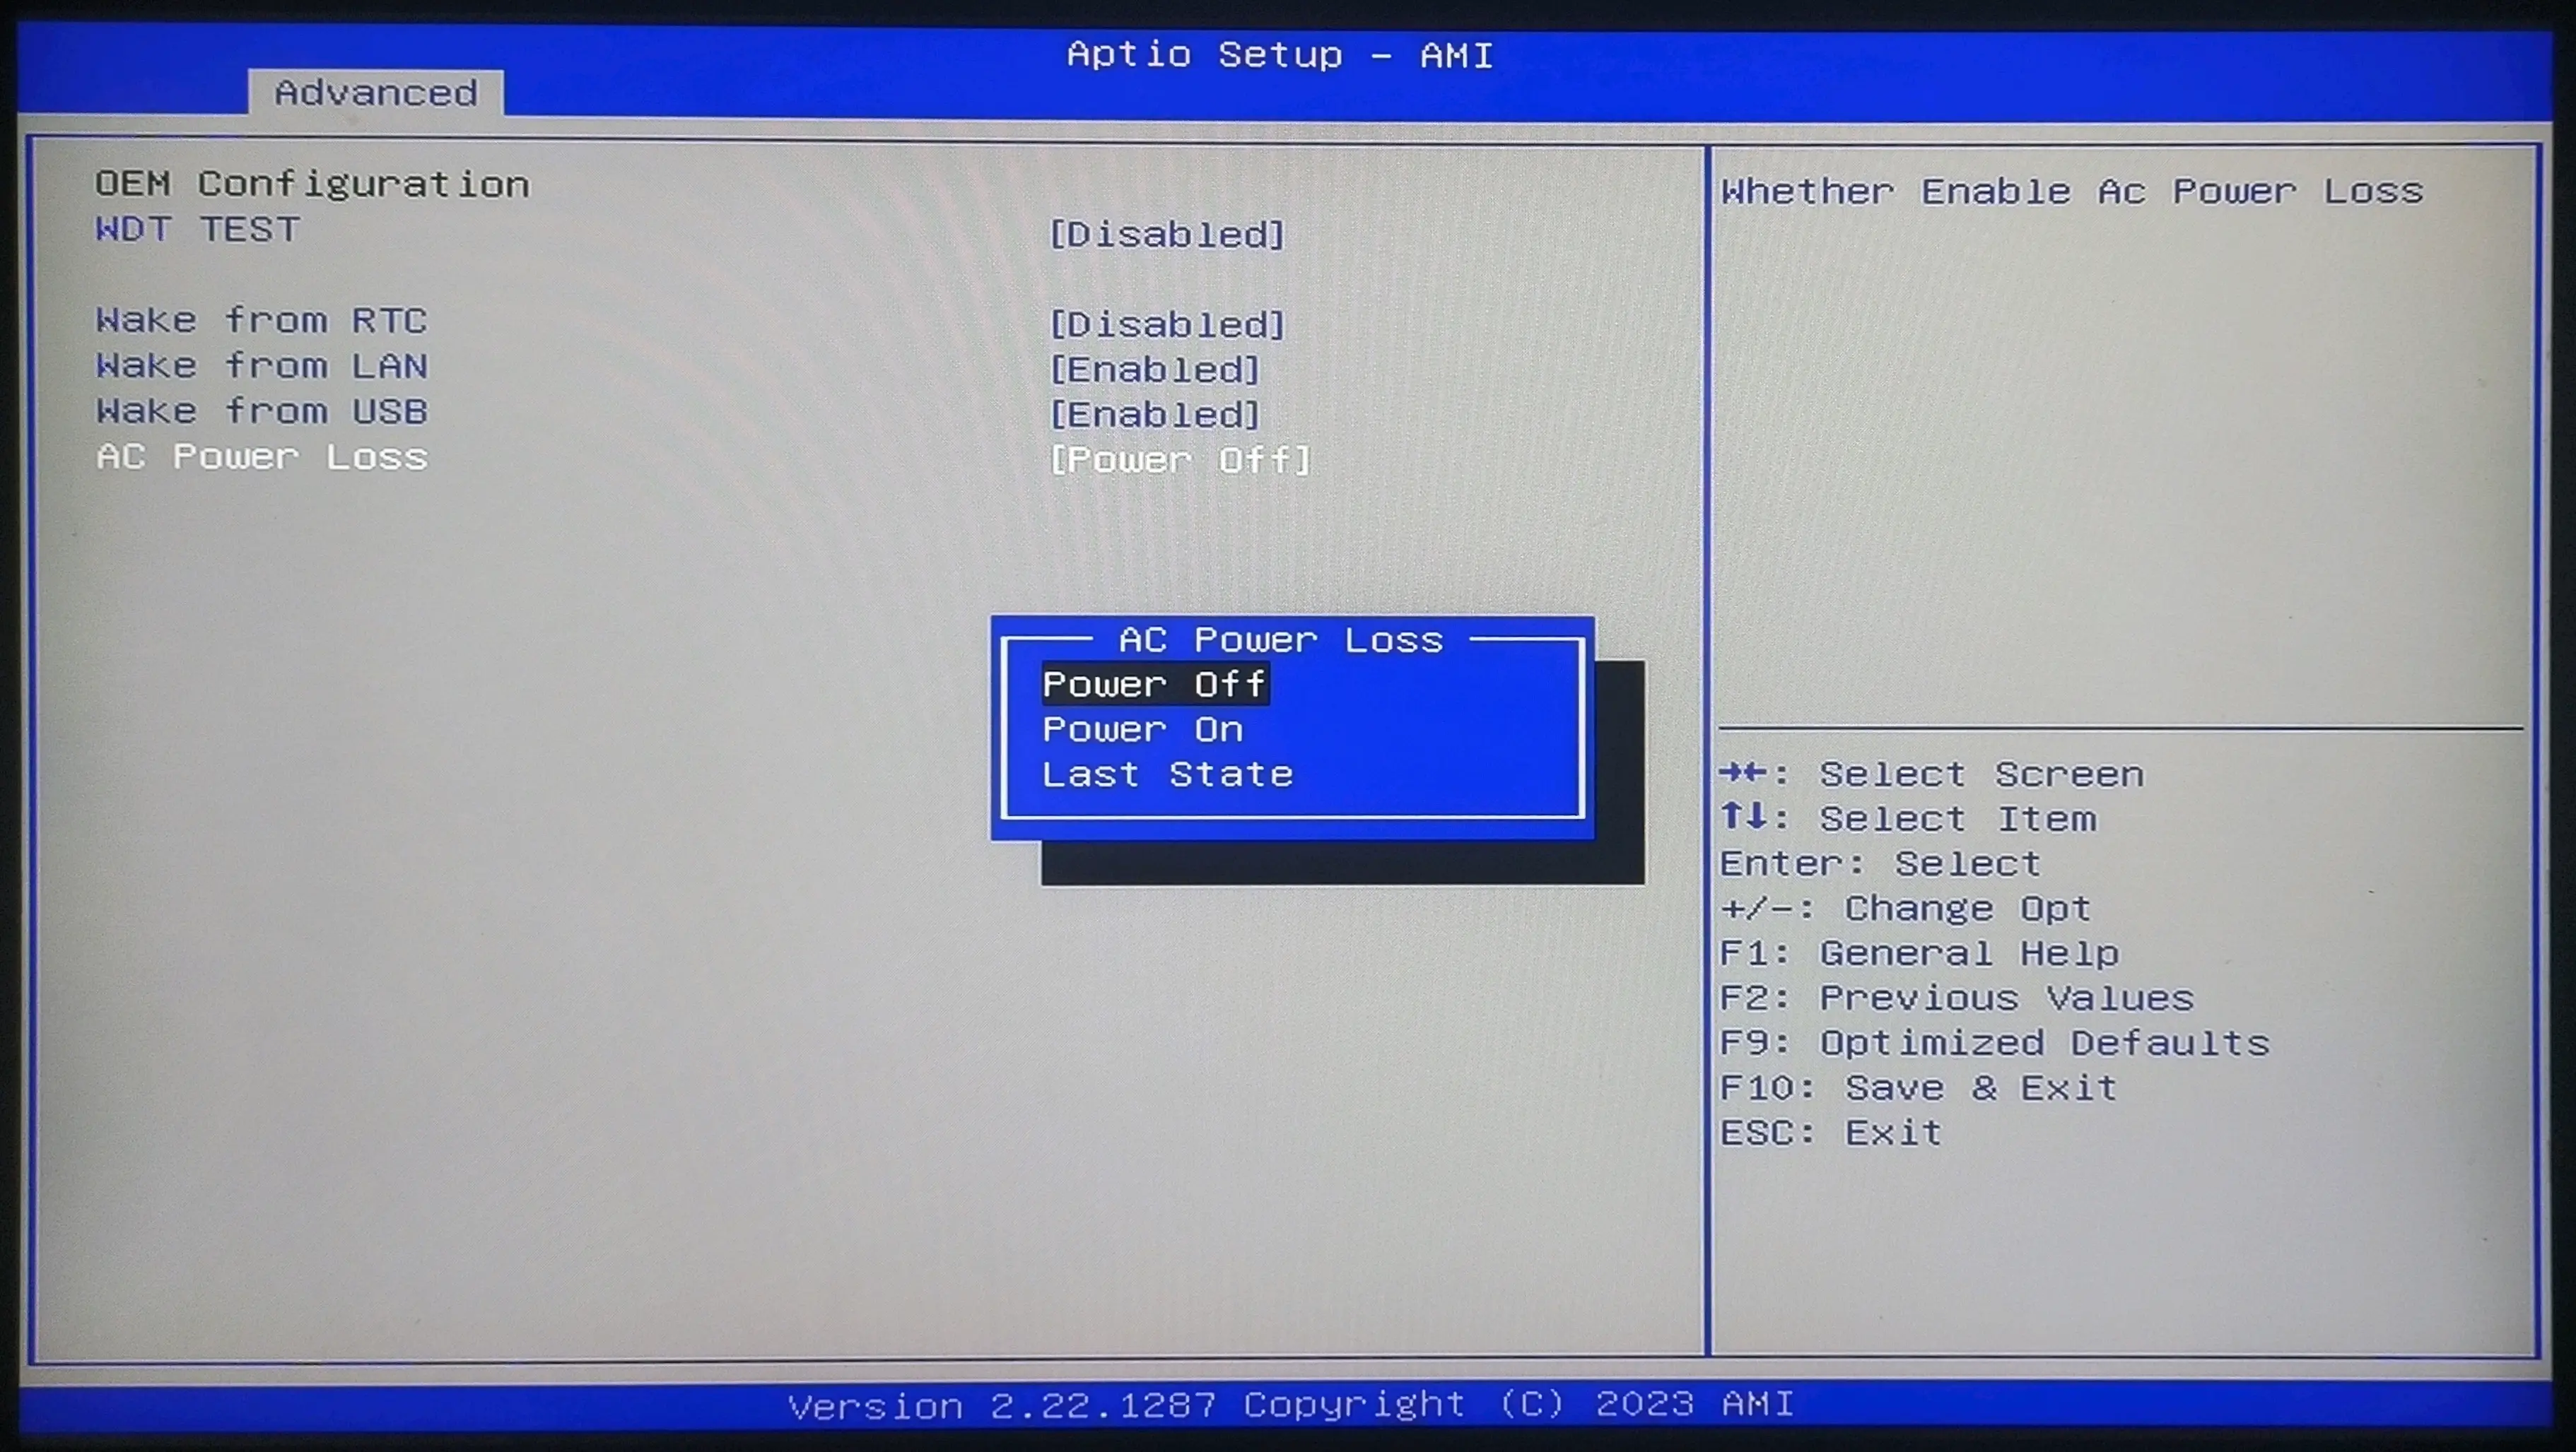
Task: Select the Wake from USB label
Action: point(261,411)
